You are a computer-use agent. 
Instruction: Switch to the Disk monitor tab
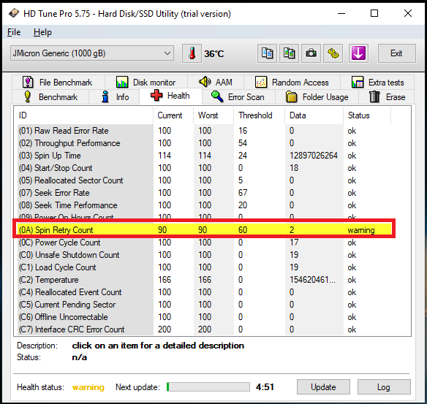click(x=146, y=82)
